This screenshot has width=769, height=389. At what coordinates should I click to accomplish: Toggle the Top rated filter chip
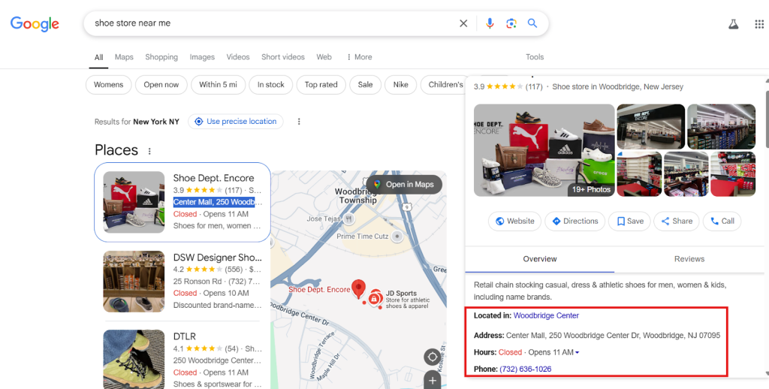[321, 85]
